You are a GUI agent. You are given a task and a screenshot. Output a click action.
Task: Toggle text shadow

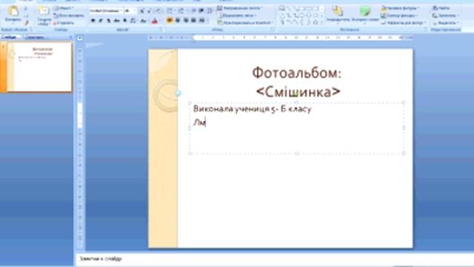coord(124,21)
